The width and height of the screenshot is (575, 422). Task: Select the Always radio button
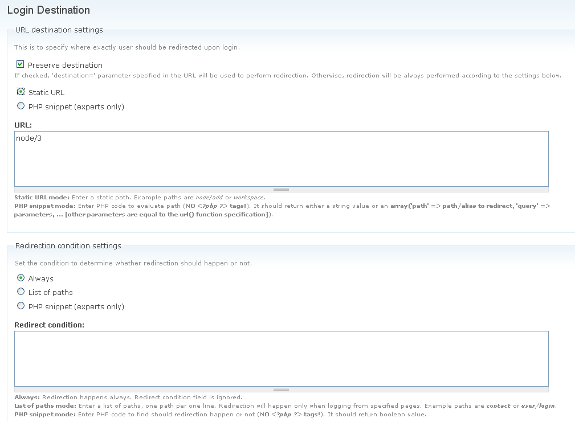click(21, 278)
